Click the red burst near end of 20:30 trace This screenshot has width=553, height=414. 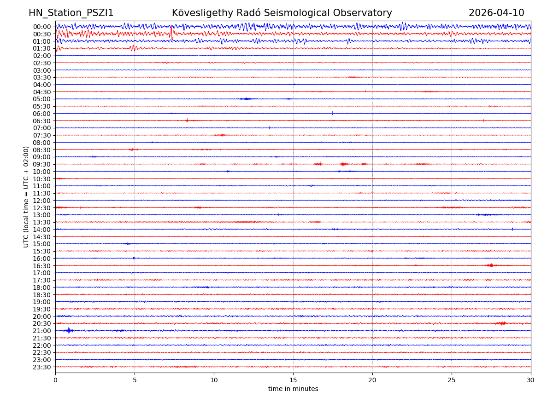[501, 323]
